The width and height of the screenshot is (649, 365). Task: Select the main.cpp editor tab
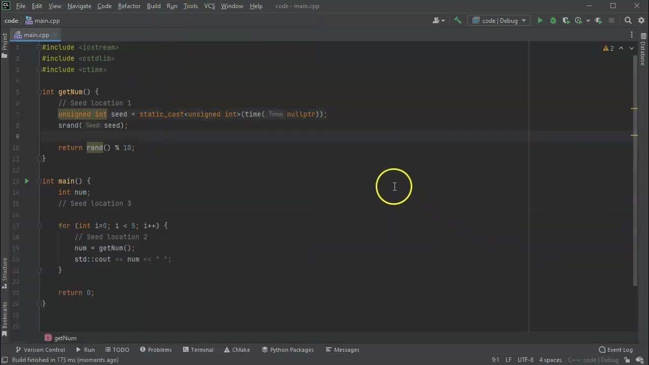tap(36, 35)
